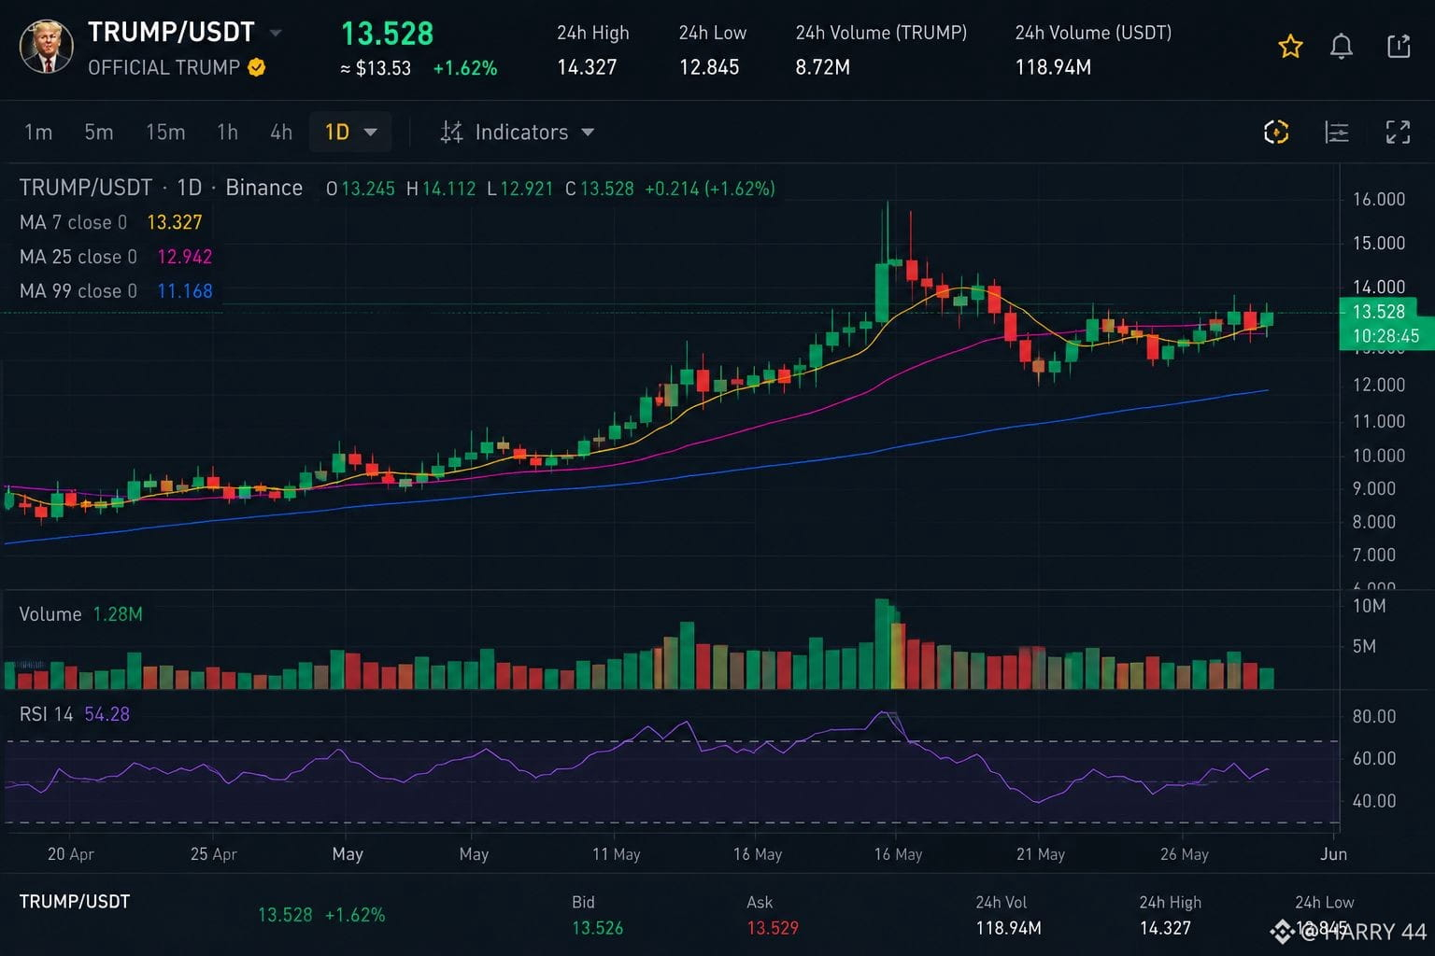Click the 11 May date on time axis
This screenshot has width=1435, height=956.
point(617,854)
